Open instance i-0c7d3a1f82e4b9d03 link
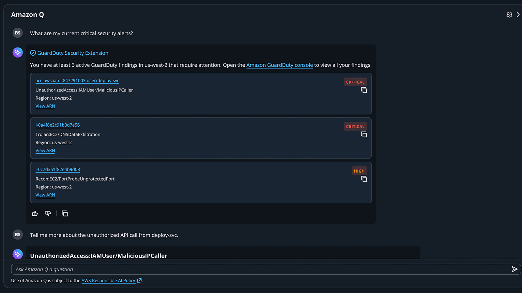The image size is (522, 293). click(x=58, y=170)
